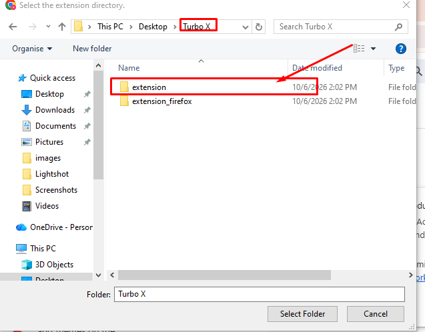Click the sidebar scroll down arrow

click(98, 275)
